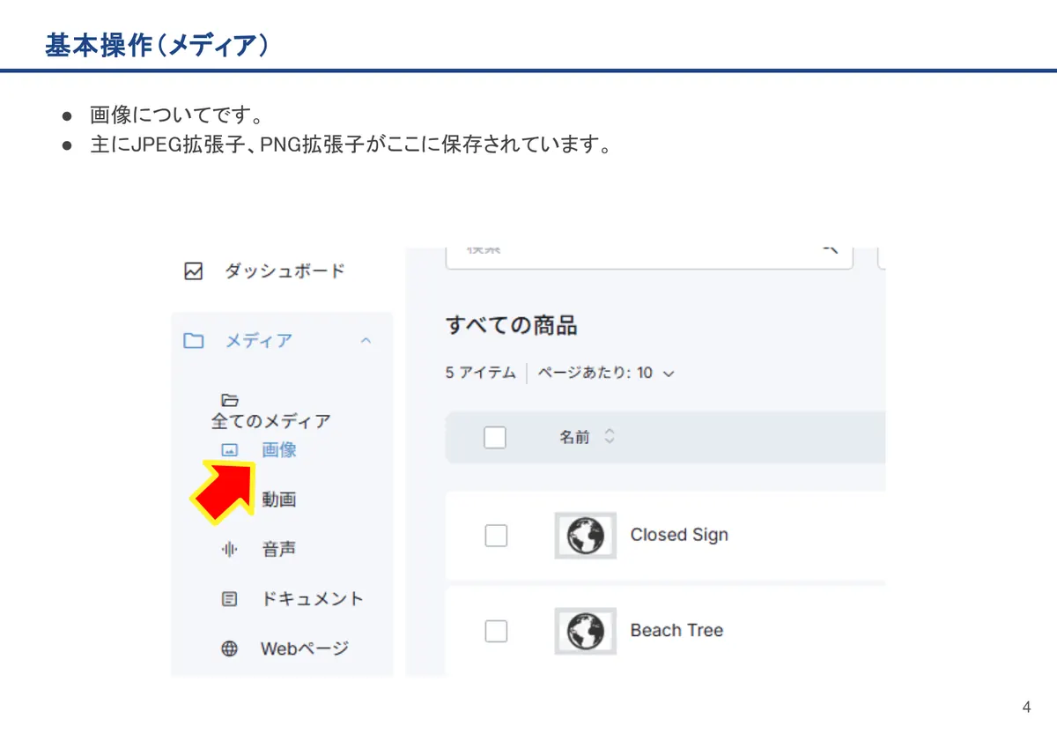Click the すべての商品 heading
Viewport: 1057px width, 748px height.
click(512, 325)
